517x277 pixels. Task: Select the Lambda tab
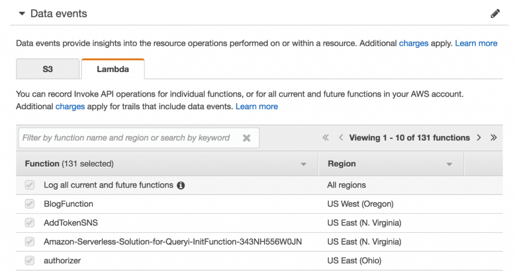coord(113,69)
